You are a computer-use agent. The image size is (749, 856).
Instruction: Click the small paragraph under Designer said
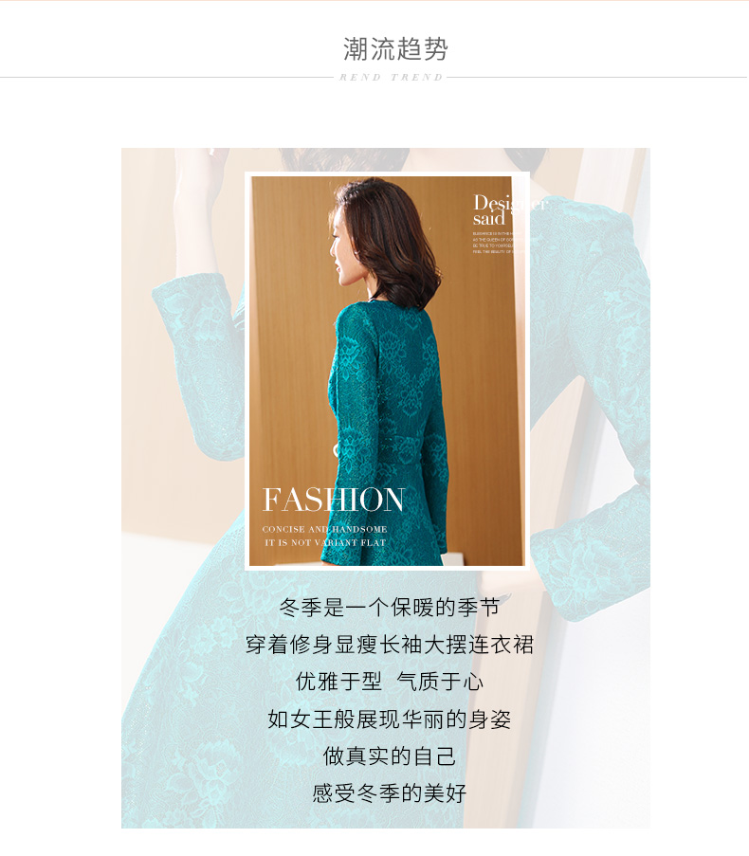(x=498, y=243)
